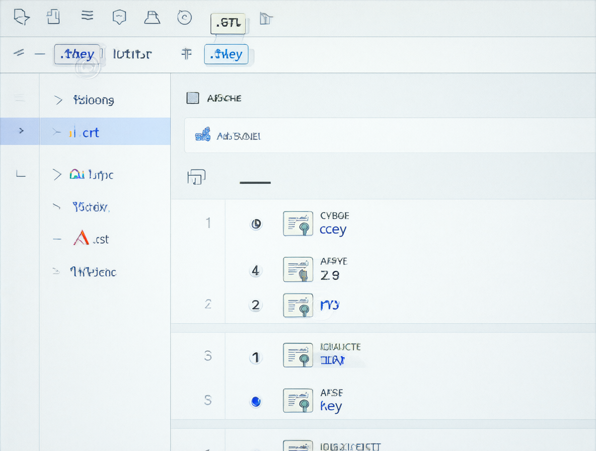Click the clock badge in the CYBOE row
This screenshot has width=596, height=451.
[x=256, y=224]
